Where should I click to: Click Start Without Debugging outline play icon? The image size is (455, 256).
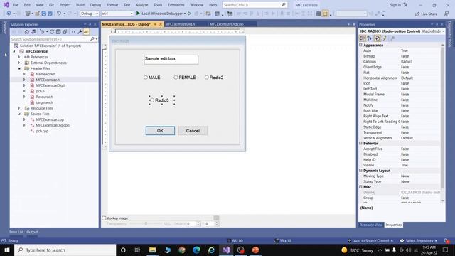pos(189,14)
